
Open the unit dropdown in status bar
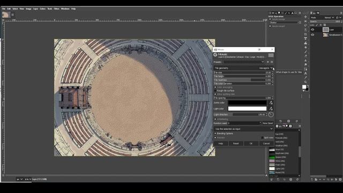19,179
